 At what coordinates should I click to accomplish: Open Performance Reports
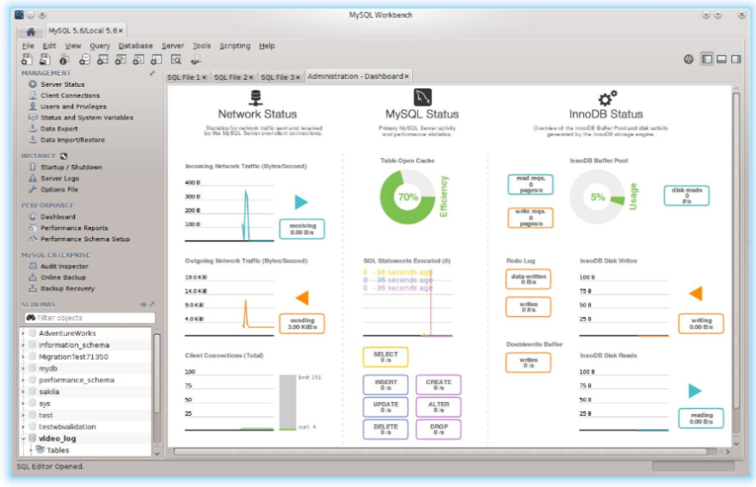[x=74, y=228]
